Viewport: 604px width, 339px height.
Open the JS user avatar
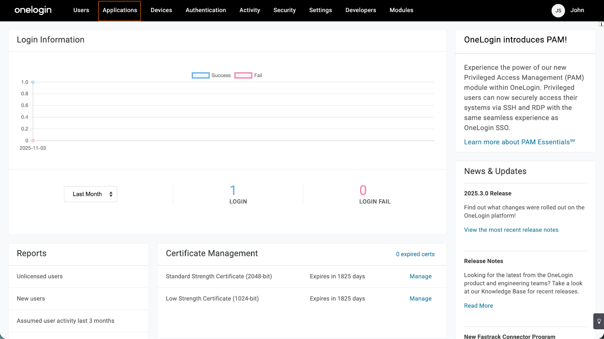558,11
